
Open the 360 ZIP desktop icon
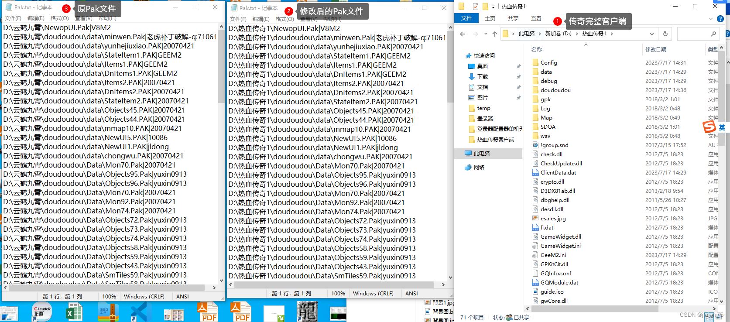[108, 312]
